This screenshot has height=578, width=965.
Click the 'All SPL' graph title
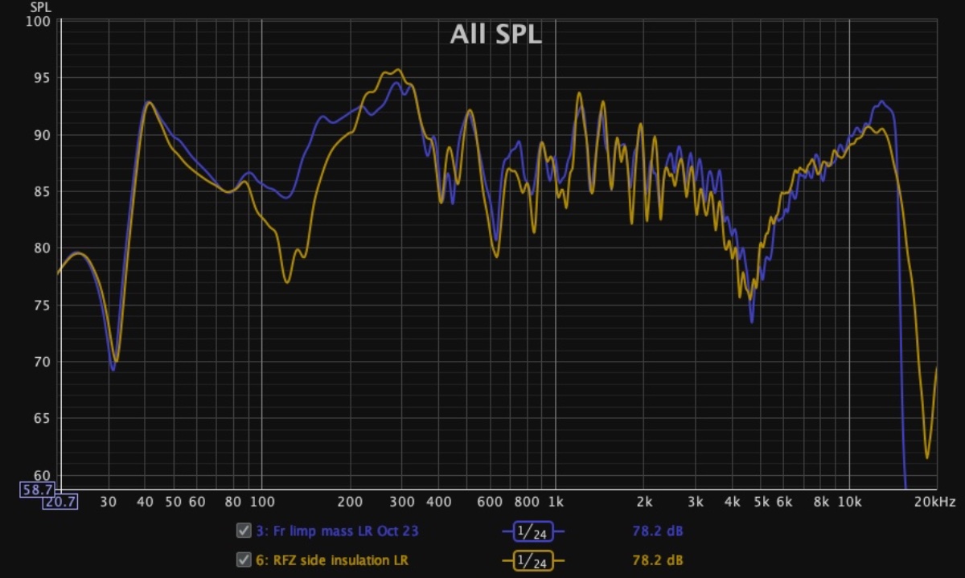coord(495,35)
